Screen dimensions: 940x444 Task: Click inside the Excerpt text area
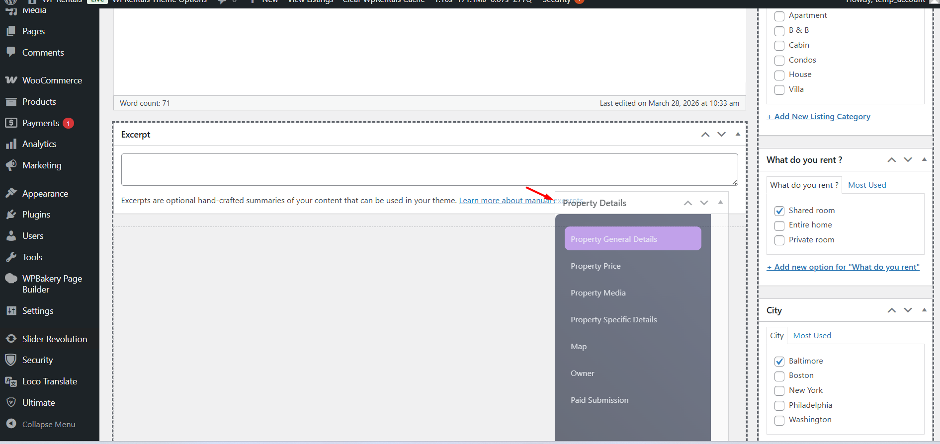(429, 169)
